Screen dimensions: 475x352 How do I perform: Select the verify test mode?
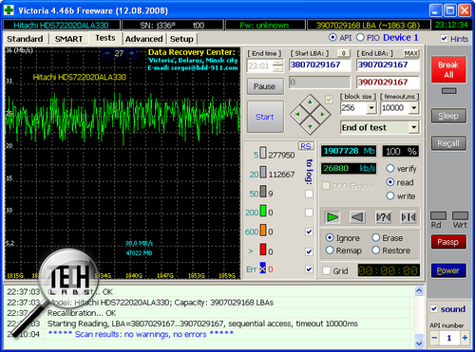(x=390, y=169)
